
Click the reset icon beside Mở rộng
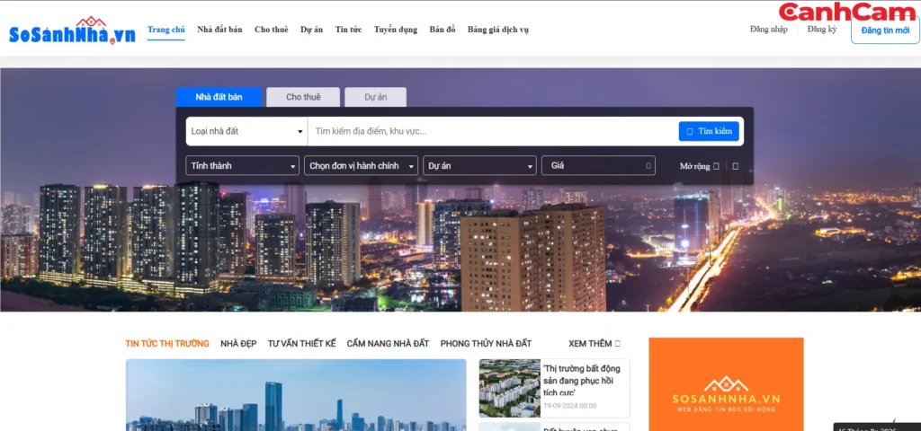[736, 166]
